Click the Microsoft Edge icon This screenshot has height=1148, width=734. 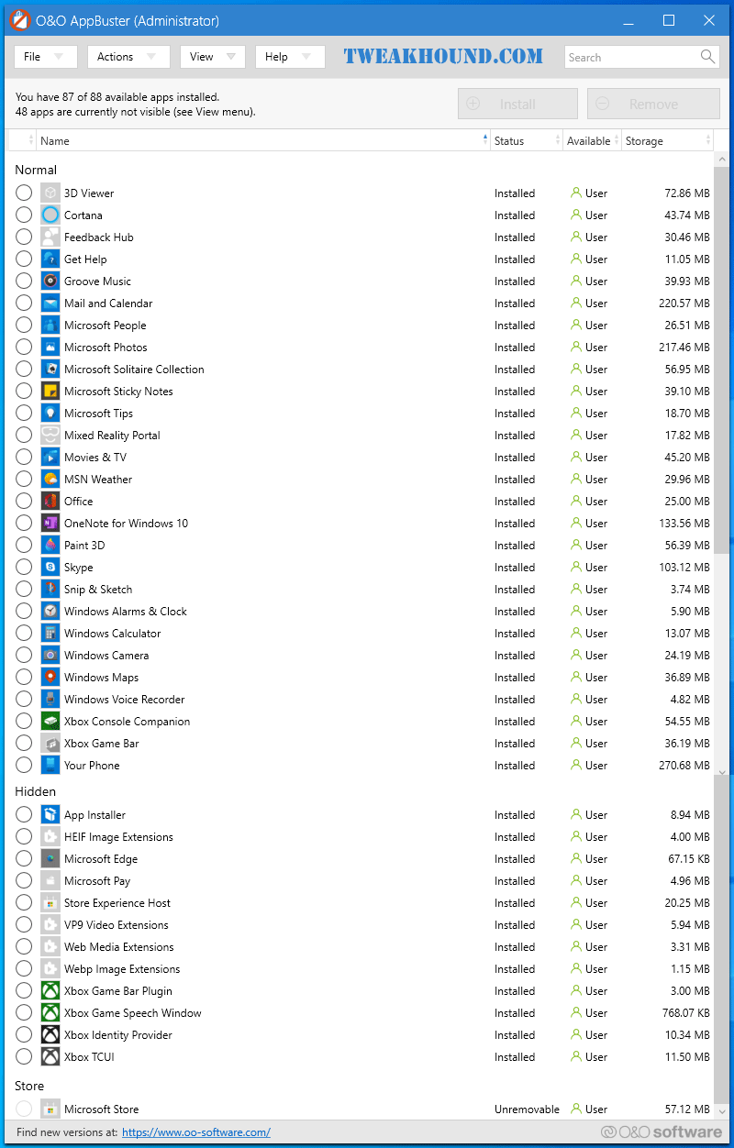tap(50, 859)
